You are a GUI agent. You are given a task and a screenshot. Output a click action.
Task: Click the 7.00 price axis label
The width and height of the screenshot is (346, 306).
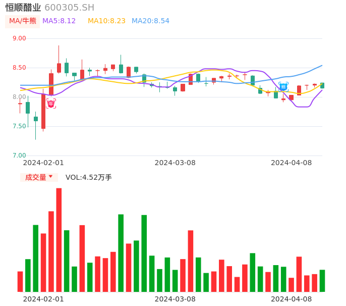point(19,156)
